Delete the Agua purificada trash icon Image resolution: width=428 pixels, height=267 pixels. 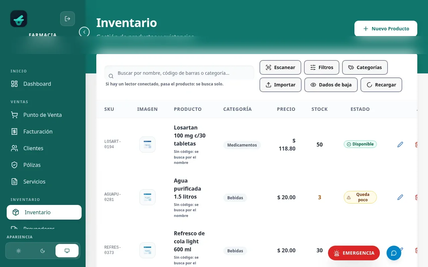[417, 197]
